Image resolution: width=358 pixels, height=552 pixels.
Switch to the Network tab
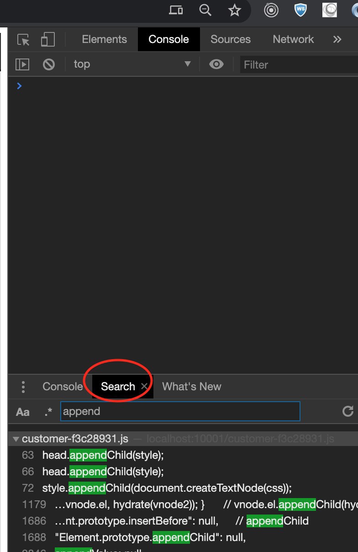point(293,39)
